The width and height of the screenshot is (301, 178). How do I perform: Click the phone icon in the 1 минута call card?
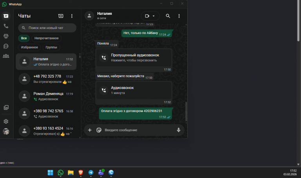click(x=104, y=90)
